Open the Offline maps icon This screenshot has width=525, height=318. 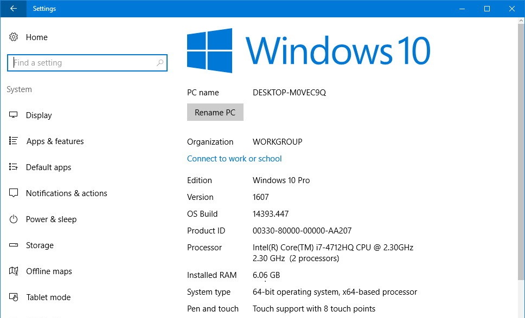tap(14, 271)
